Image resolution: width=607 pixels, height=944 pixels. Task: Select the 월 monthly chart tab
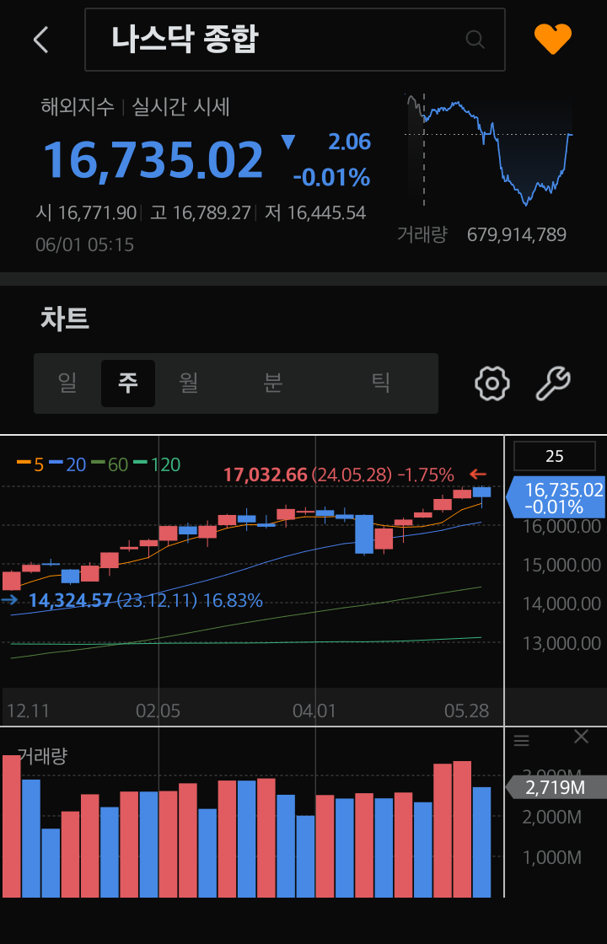click(x=189, y=383)
